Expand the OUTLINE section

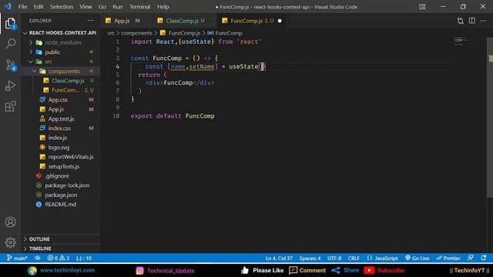coord(60,239)
